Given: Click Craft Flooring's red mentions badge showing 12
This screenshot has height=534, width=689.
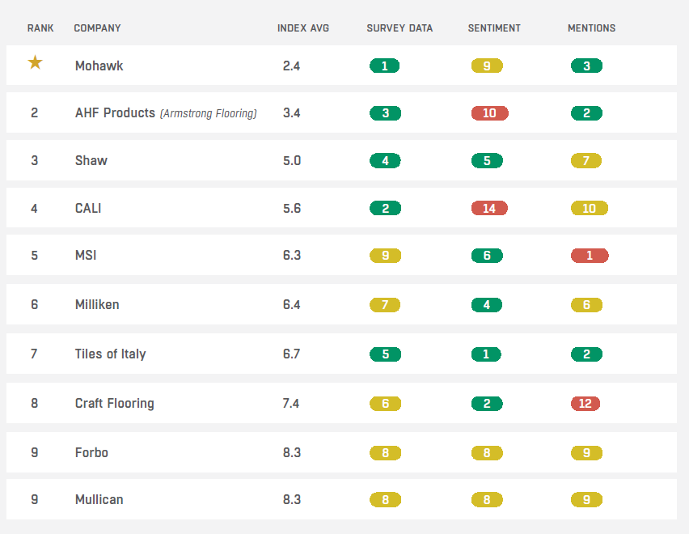Looking at the screenshot, I should (585, 404).
